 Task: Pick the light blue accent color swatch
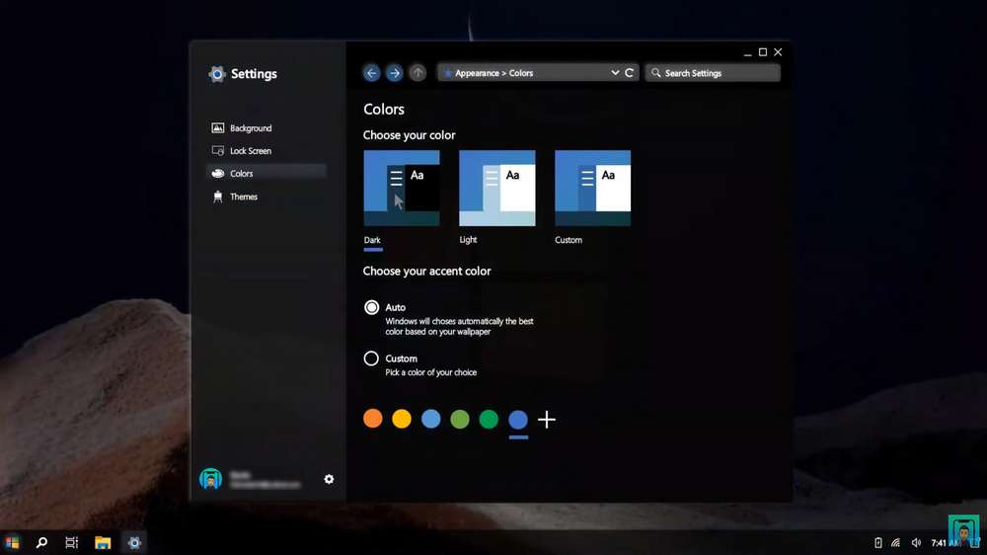point(430,419)
